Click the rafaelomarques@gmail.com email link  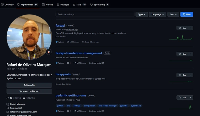coord(23,112)
